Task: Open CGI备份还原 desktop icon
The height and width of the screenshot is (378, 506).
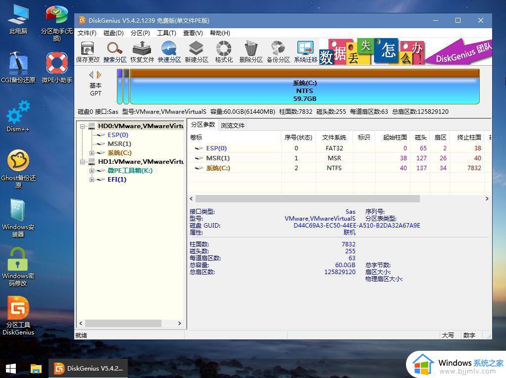Action: click(18, 68)
